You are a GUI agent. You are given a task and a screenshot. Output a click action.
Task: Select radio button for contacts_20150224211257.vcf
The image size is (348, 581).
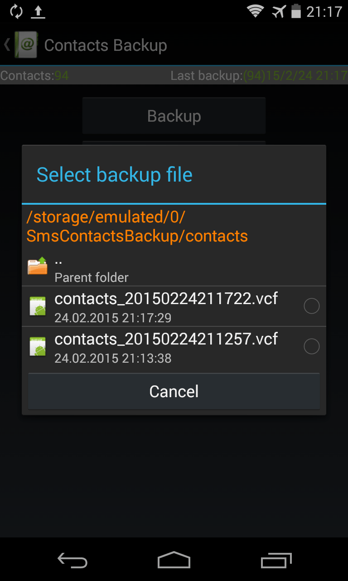coord(311,347)
